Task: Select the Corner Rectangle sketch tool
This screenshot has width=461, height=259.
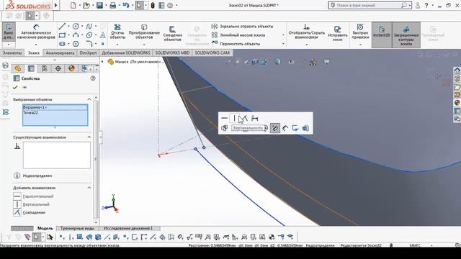Action: [x=62, y=35]
